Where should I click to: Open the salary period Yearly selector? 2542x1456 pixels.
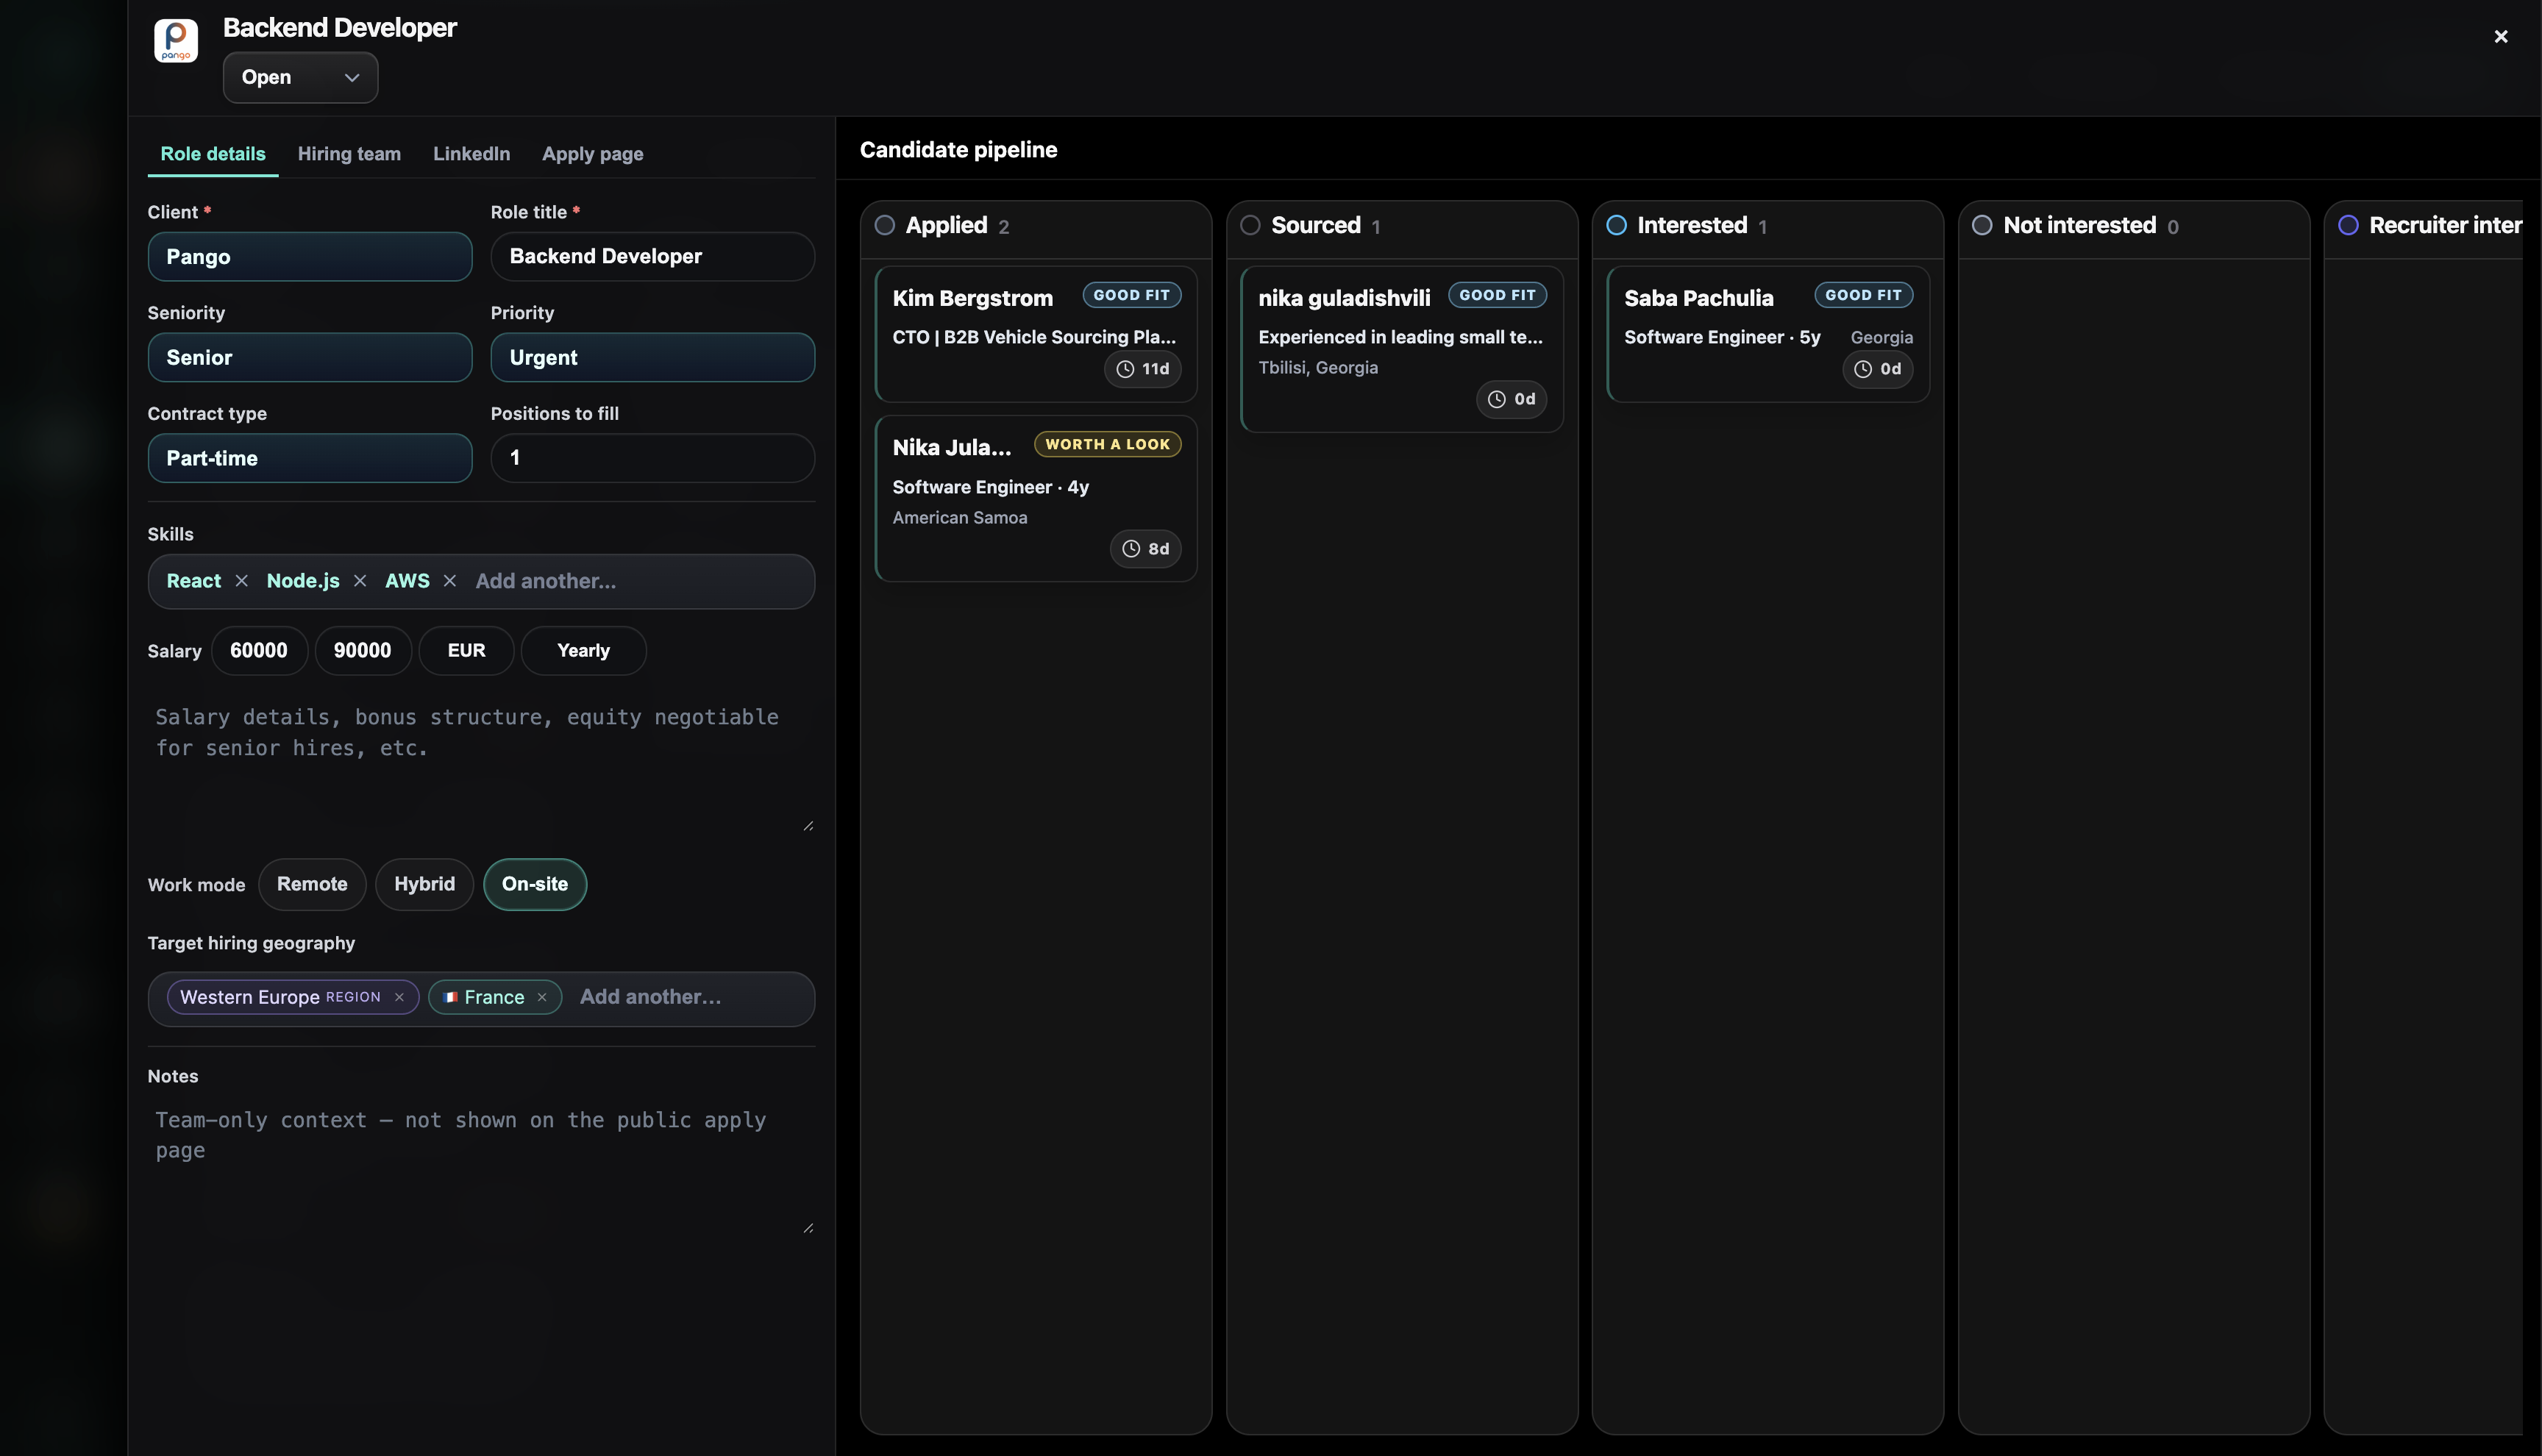(583, 651)
